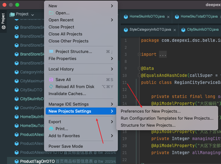Expand the Local History submenu
Viewport: 221px width, 164px height.
81,69
